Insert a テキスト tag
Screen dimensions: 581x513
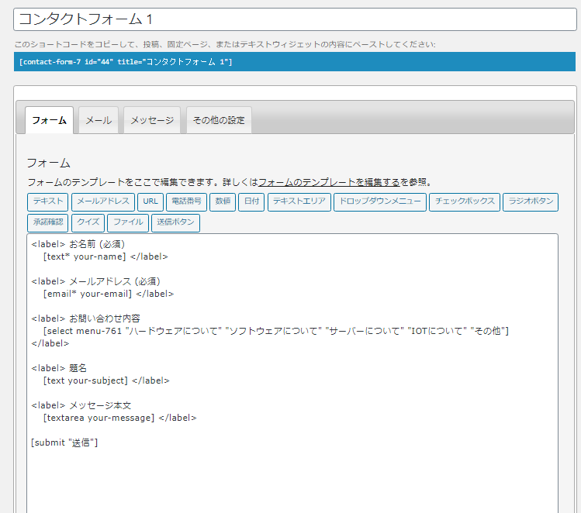(48, 202)
